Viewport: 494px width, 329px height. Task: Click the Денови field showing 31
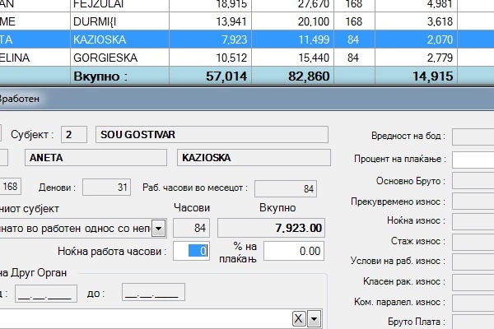105,187
